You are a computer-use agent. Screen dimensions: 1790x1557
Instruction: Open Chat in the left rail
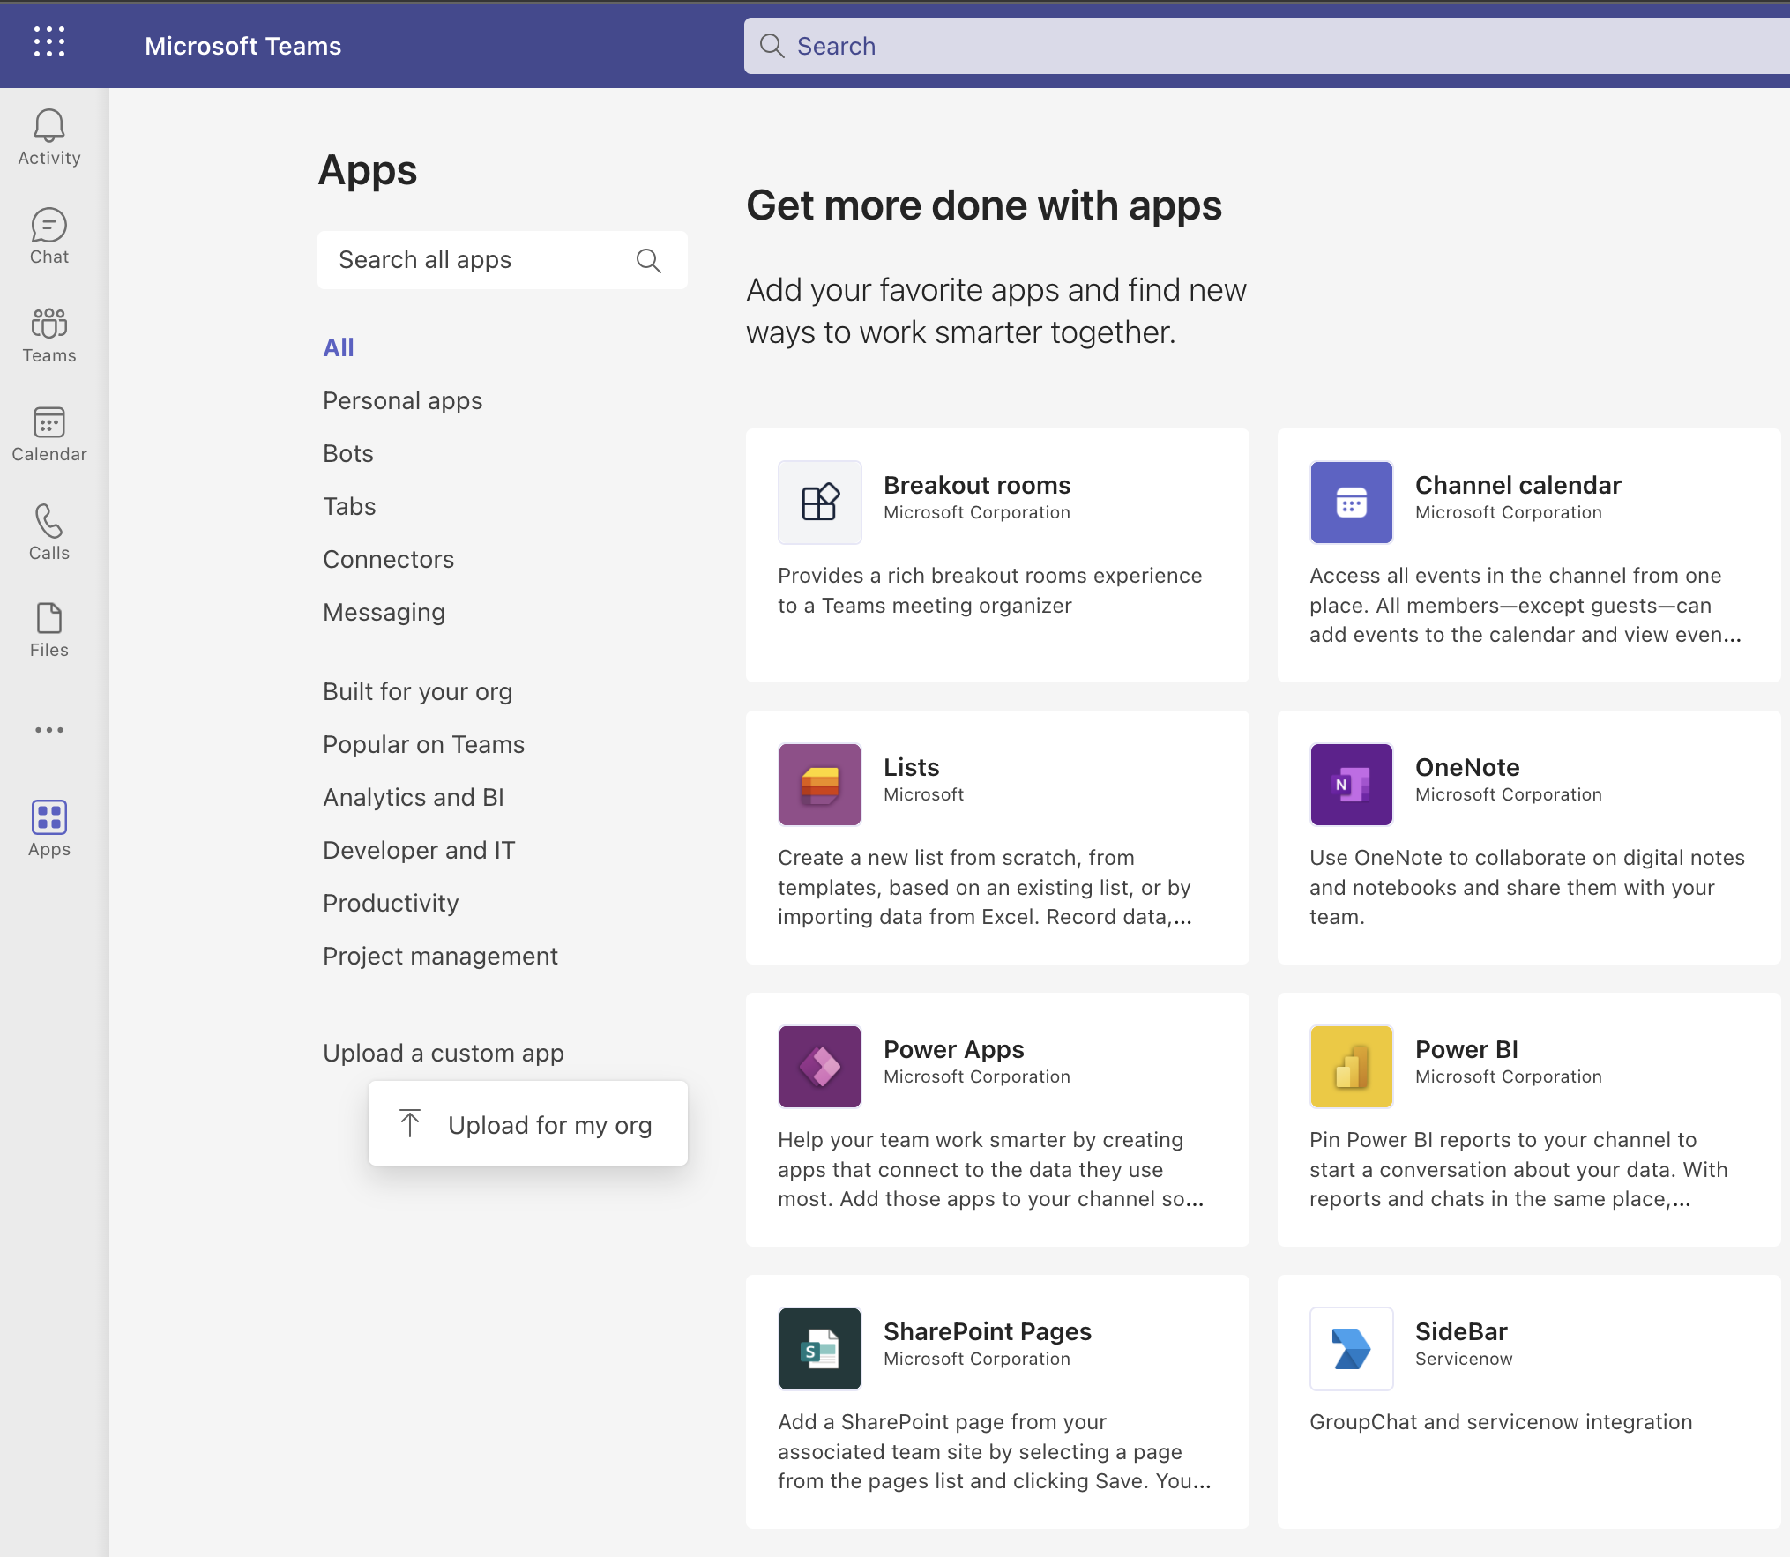pos(49,236)
